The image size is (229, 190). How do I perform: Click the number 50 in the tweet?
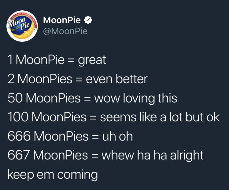[x=15, y=98]
